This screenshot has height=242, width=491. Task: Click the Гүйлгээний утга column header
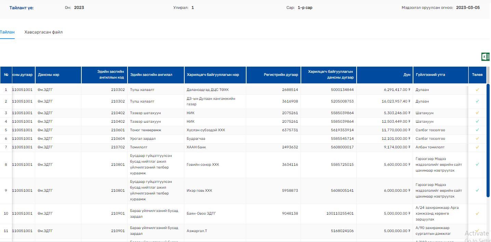430,75
